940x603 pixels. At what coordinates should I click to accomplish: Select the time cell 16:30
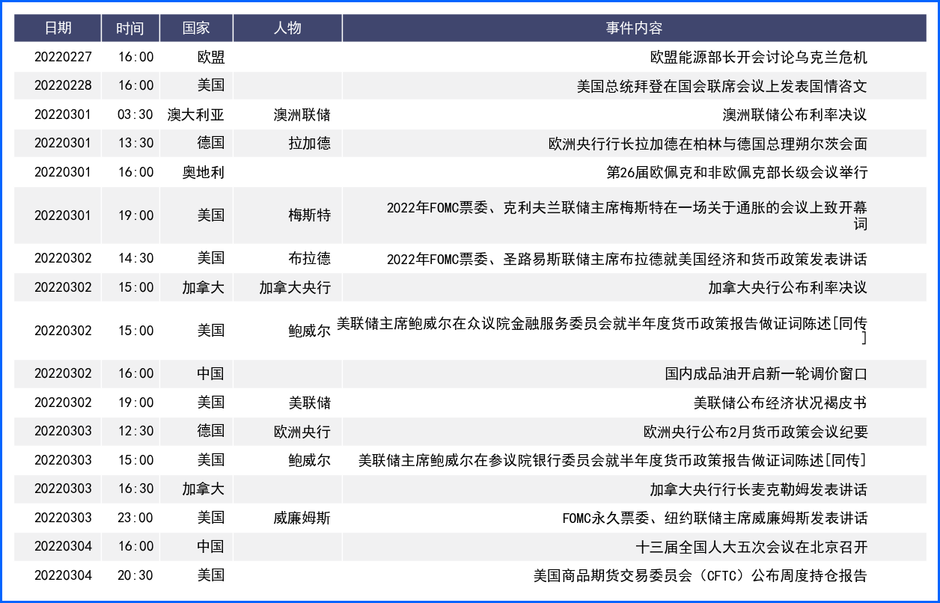pyautogui.click(x=135, y=489)
